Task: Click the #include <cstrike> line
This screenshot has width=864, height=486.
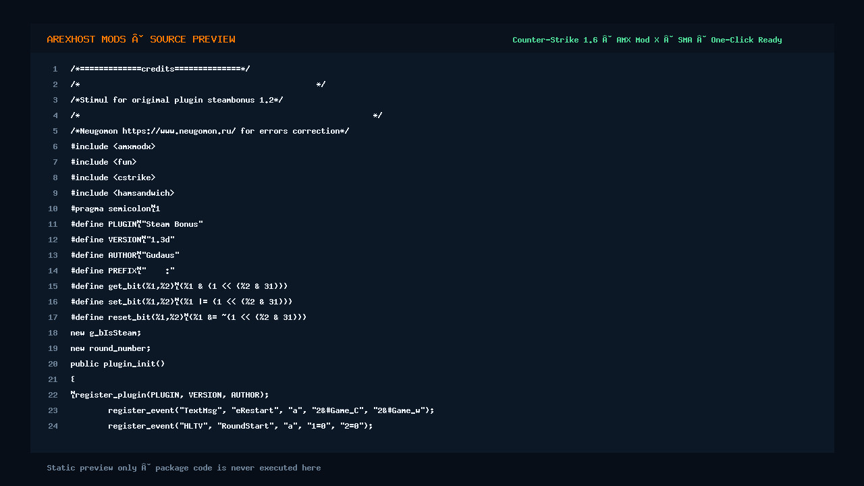Action: click(113, 178)
